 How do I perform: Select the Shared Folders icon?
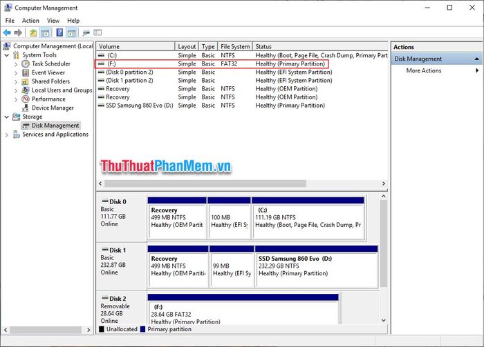26,81
